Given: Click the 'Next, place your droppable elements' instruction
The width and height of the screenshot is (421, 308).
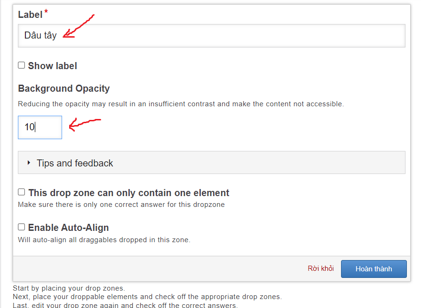Looking at the screenshot, I should pyautogui.click(x=147, y=297).
